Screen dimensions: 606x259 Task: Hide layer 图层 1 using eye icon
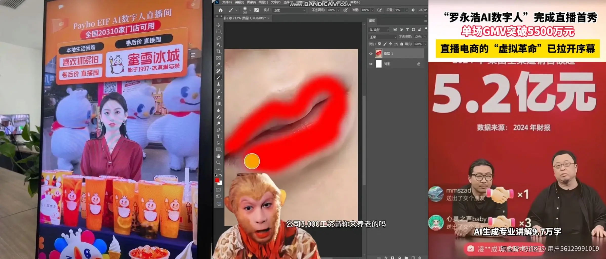[x=371, y=53]
